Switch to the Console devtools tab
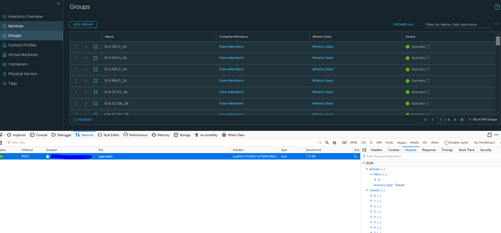 tap(39, 135)
